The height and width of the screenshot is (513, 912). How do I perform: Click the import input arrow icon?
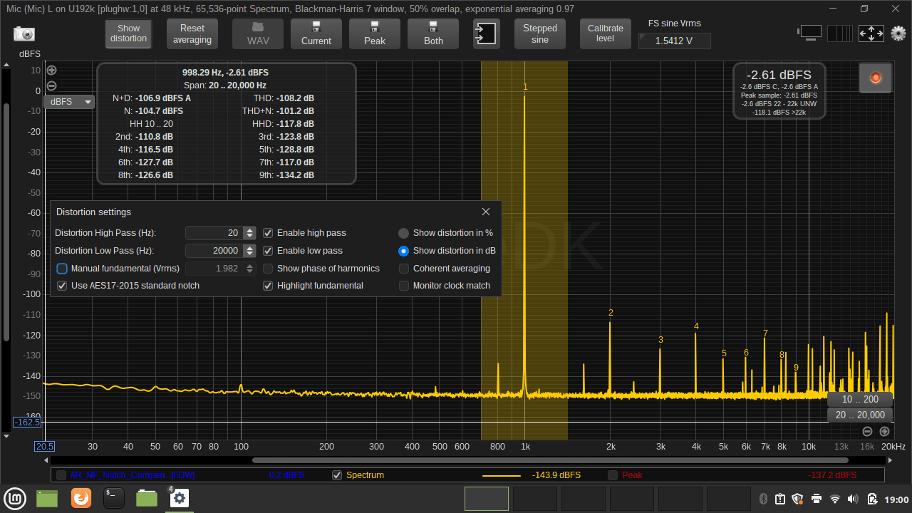tap(486, 33)
